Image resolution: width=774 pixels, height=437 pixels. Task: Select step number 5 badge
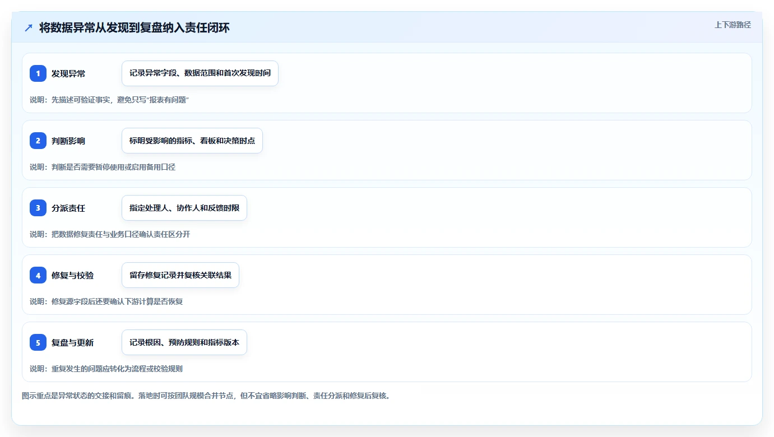(x=38, y=342)
